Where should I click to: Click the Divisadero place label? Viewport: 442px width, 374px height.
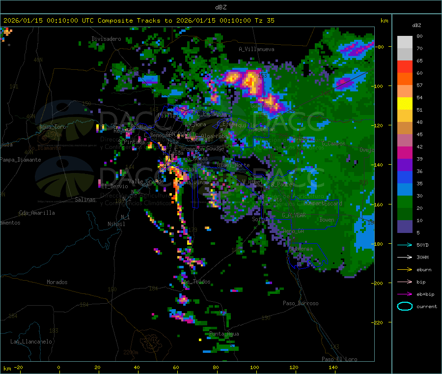[106, 39]
